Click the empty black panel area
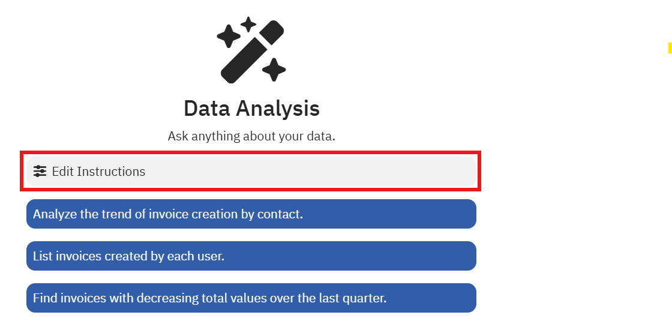 pyautogui.click(x=587, y=180)
